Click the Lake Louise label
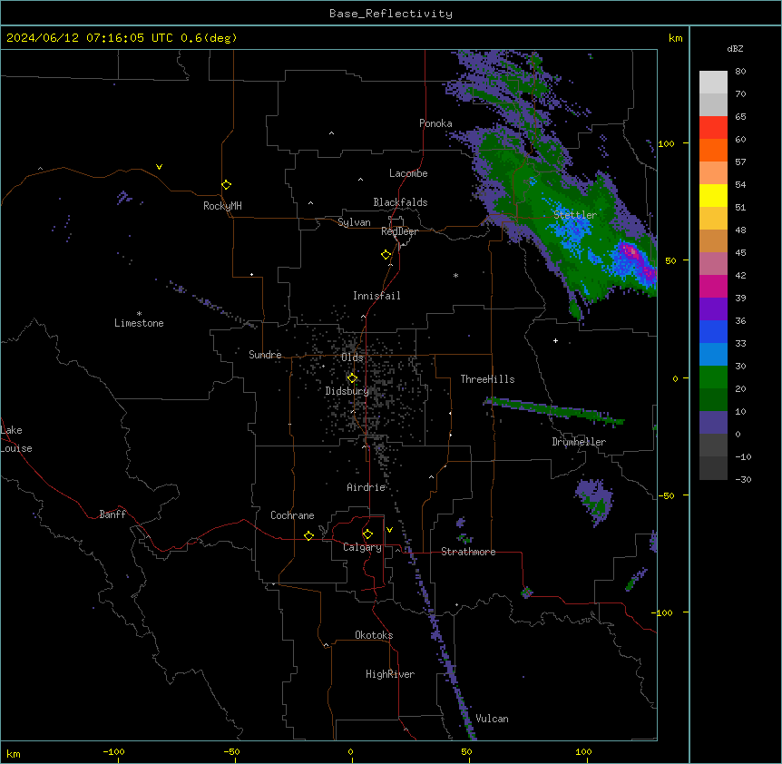 point(15,439)
